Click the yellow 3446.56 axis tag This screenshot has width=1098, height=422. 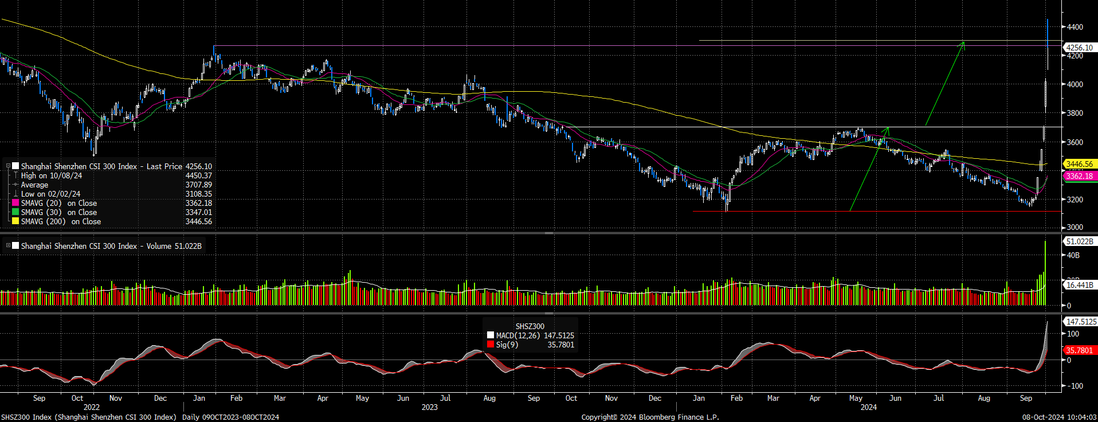(x=1080, y=164)
